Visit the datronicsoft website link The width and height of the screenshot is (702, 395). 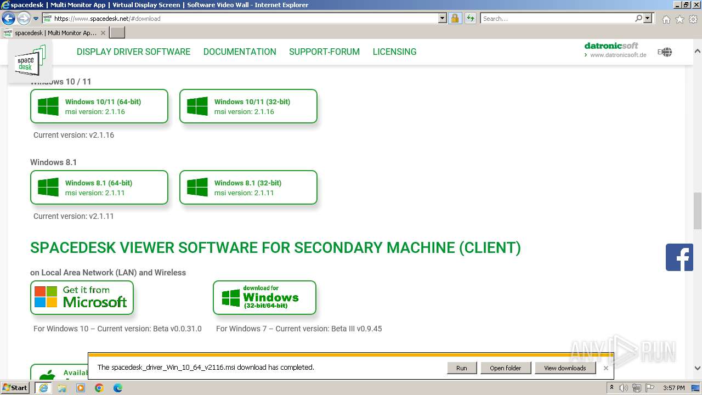pyautogui.click(x=615, y=50)
